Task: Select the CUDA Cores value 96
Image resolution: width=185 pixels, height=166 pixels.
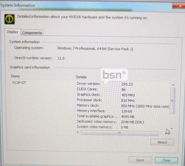Action: click(x=123, y=90)
